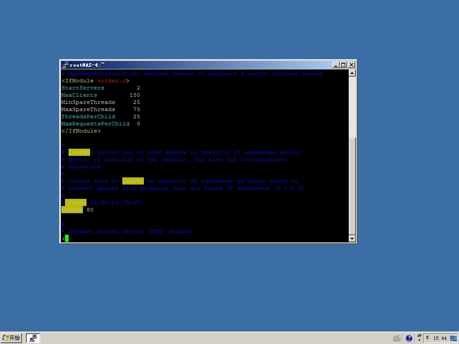Click the PuTTY taskbar button
The width and height of the screenshot is (459, 344).
pyautogui.click(x=33, y=338)
